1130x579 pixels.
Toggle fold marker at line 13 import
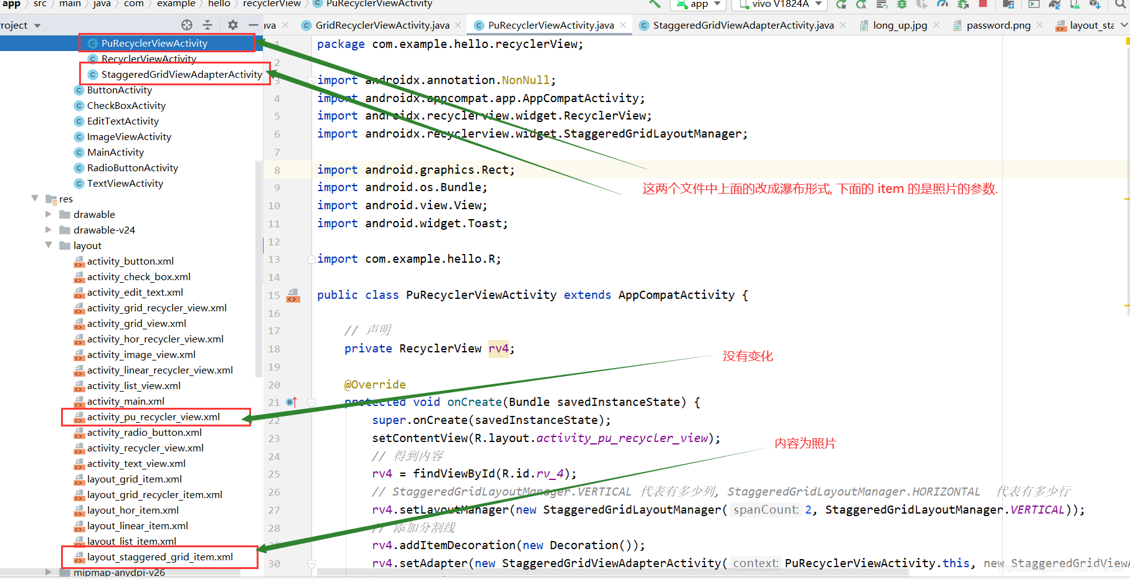point(311,259)
